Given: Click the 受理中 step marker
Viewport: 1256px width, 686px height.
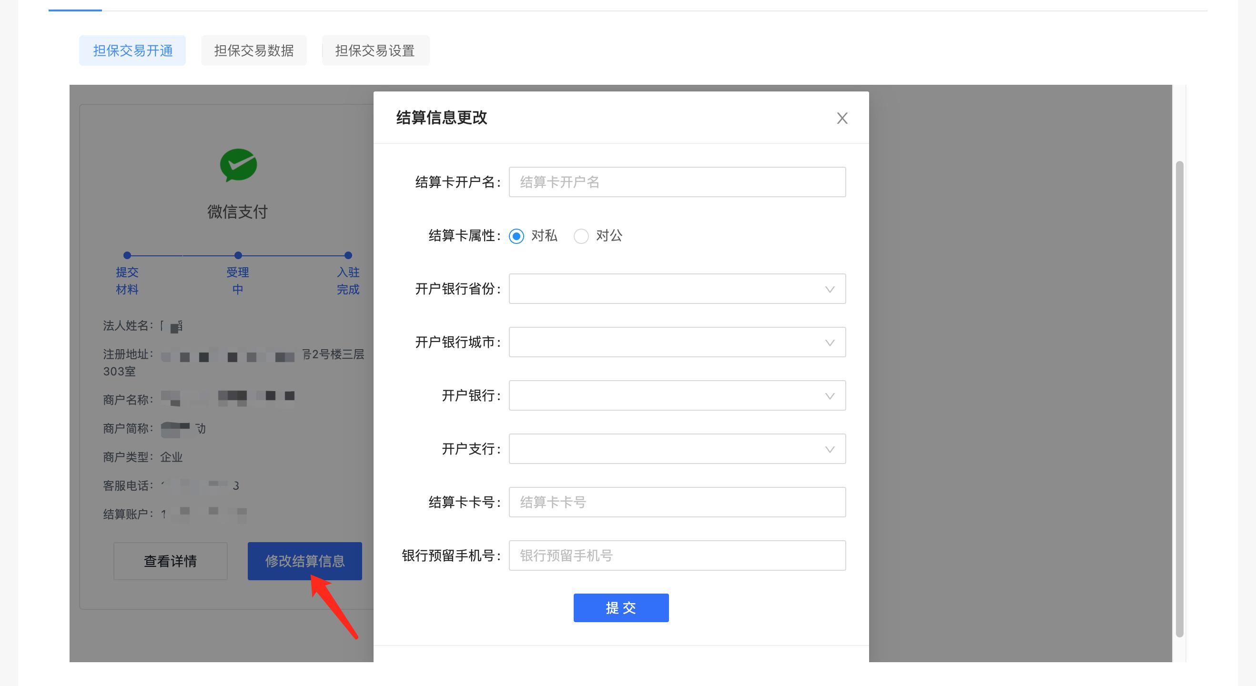Looking at the screenshot, I should pos(238,255).
